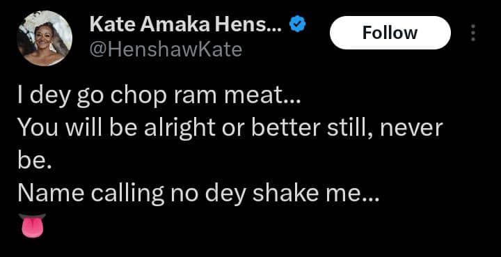
Task: Click the Kate Amaka Hens... display name
Action: (x=186, y=24)
